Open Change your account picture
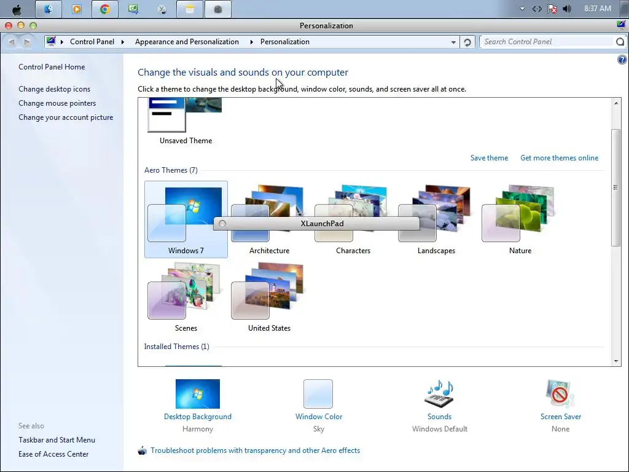This screenshot has width=629, height=472. click(66, 117)
